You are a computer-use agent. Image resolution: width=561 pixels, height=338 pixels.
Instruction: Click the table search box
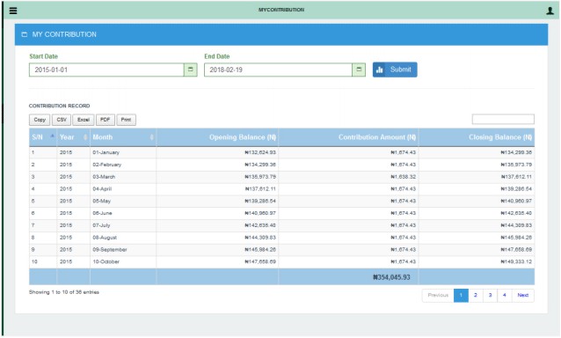(503, 119)
